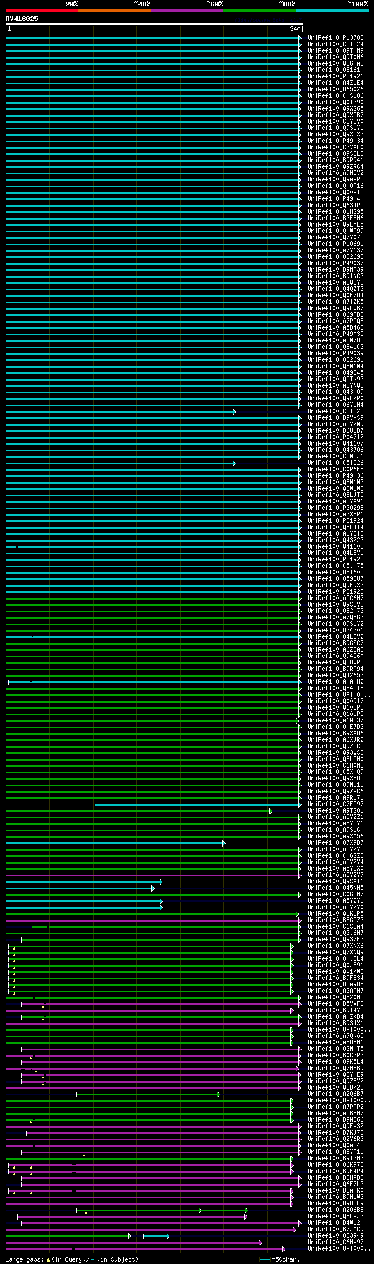Click the Large gaps legend text
Screen dimensions: 374x1264
(72, 1259)
